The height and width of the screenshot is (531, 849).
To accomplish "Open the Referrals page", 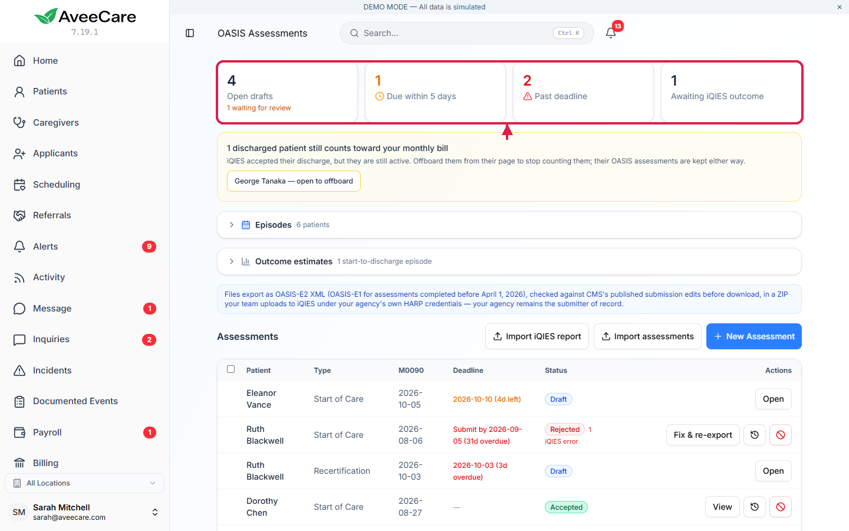I will coord(84,215).
